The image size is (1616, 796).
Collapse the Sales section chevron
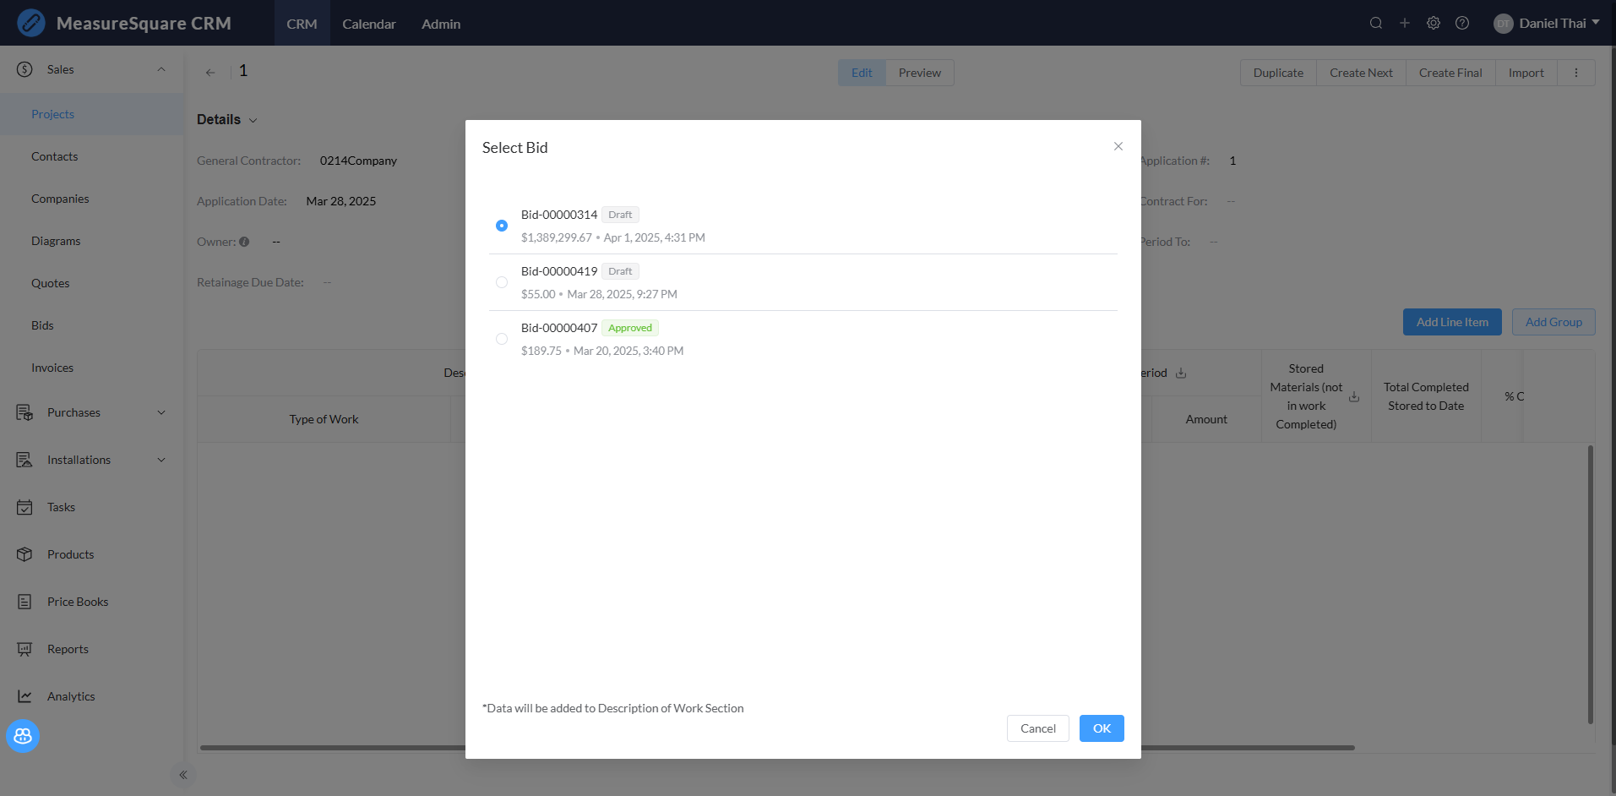[x=161, y=69]
